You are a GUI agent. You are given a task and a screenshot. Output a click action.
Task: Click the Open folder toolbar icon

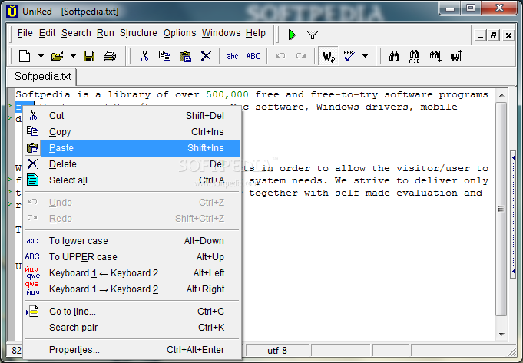click(x=58, y=56)
